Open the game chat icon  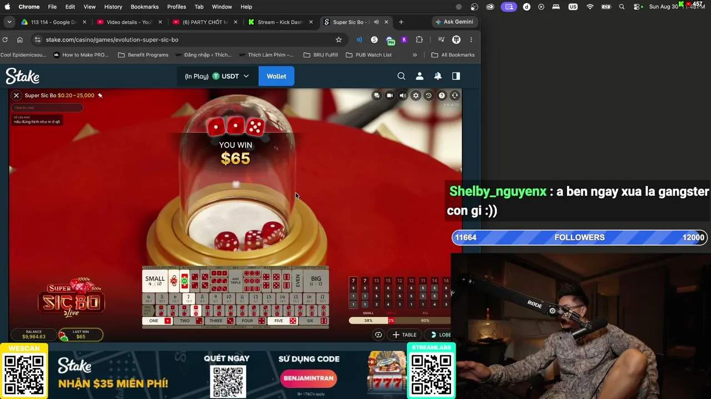[377, 95]
